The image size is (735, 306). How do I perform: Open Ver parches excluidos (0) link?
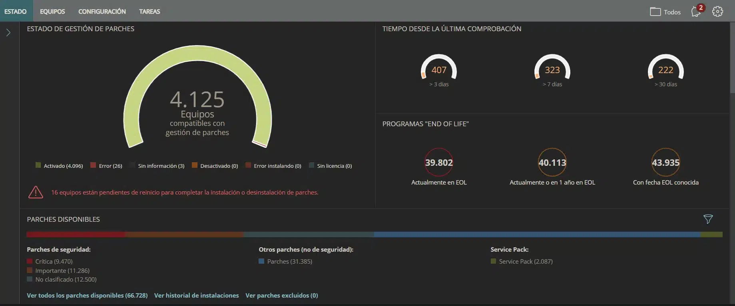[282, 296]
